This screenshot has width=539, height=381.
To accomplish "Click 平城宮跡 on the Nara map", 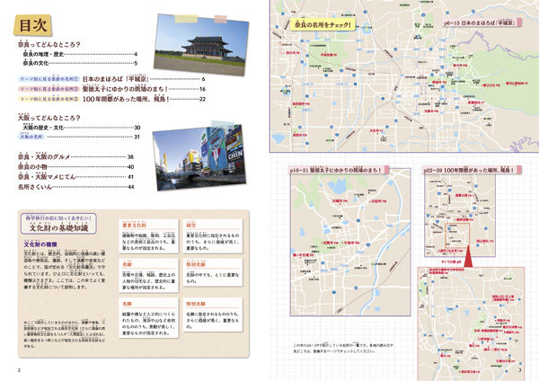I will [x=328, y=55].
